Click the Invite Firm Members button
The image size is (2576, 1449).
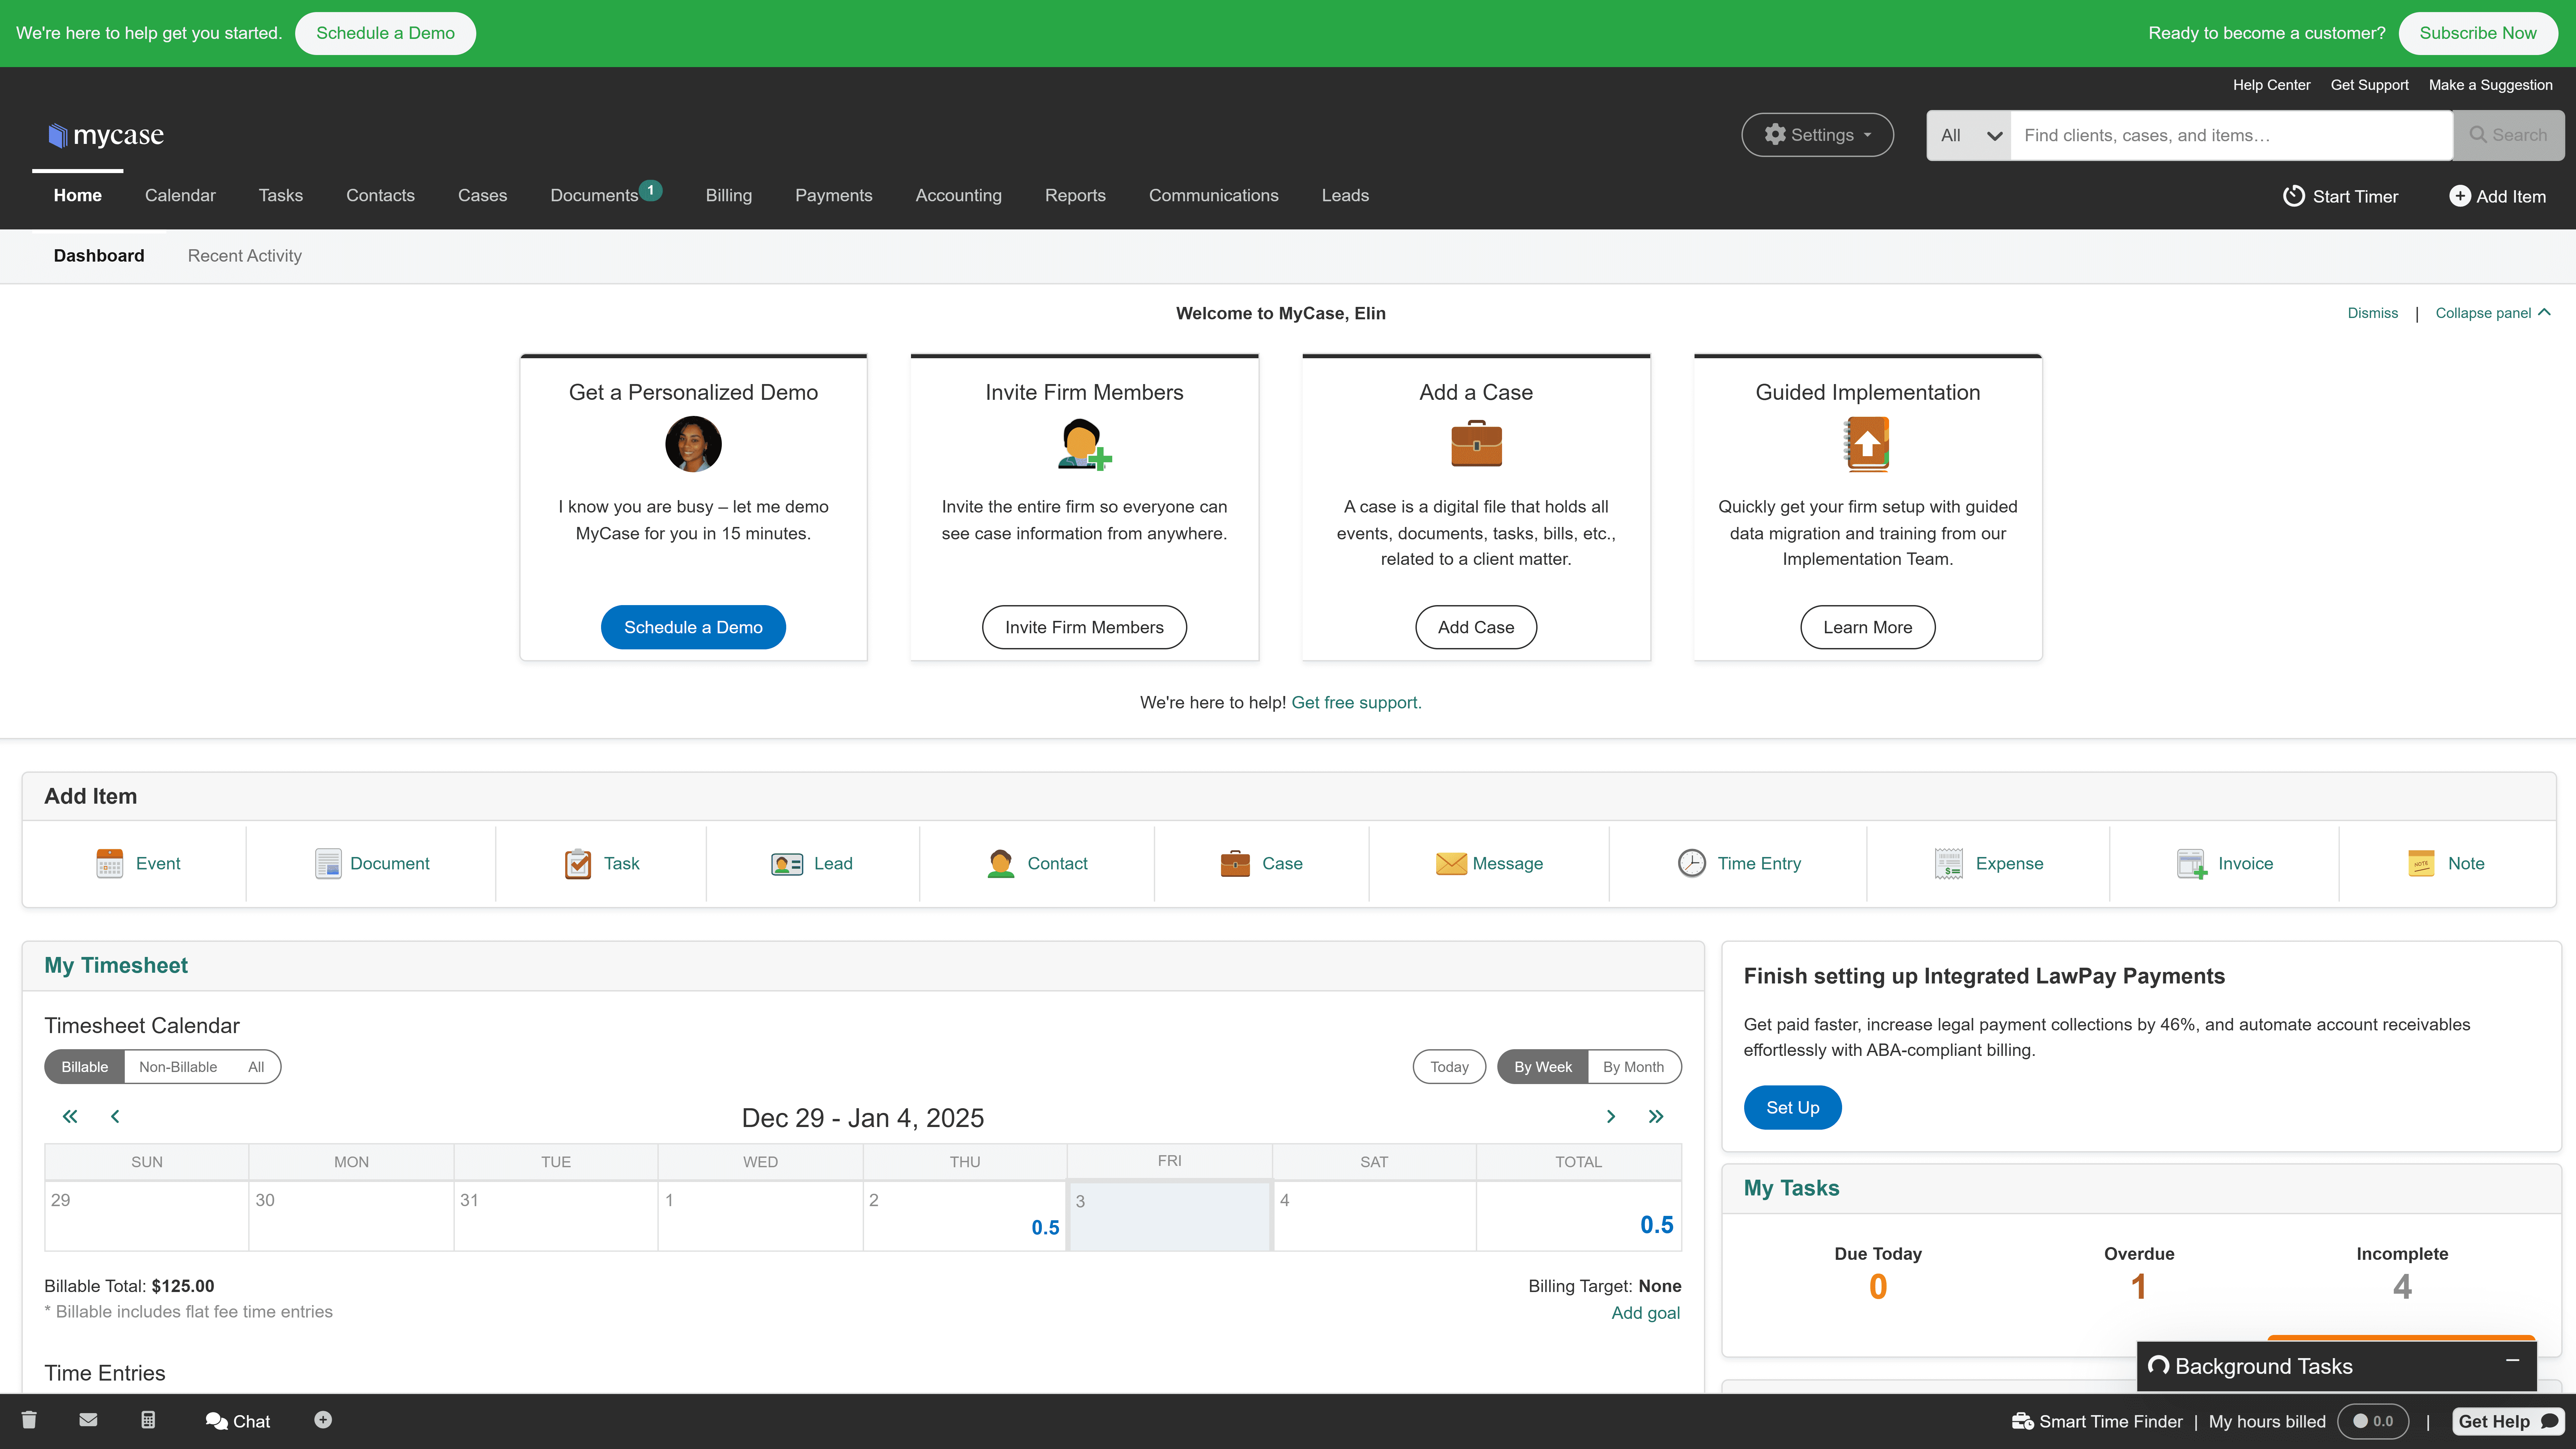[x=1084, y=627]
